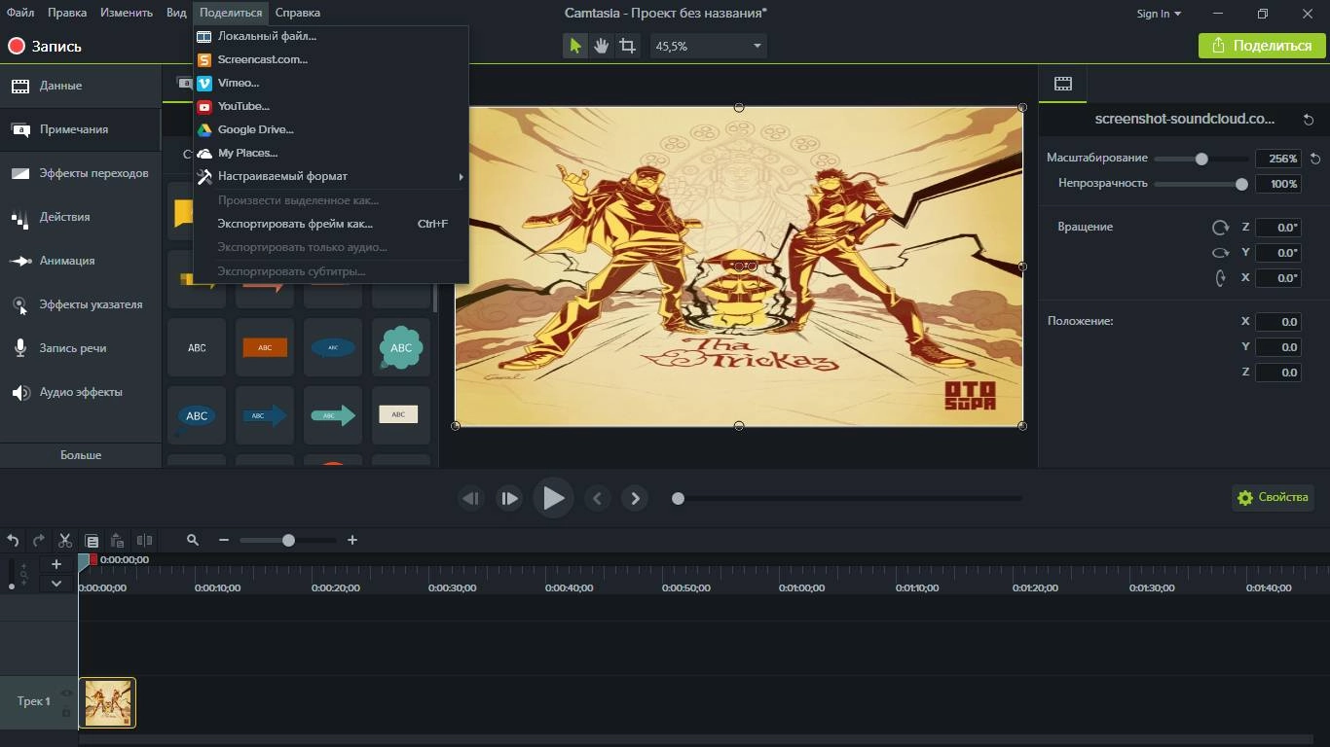1330x747 pixels.
Task: Pick the dark blue oval ABC callout
Action: pos(333,347)
